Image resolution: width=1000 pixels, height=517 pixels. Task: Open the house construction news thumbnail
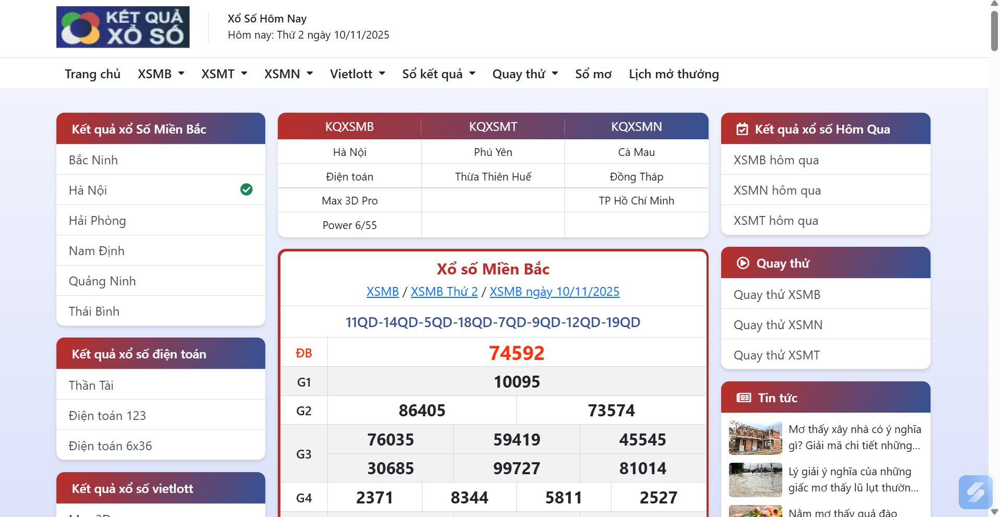click(755, 438)
